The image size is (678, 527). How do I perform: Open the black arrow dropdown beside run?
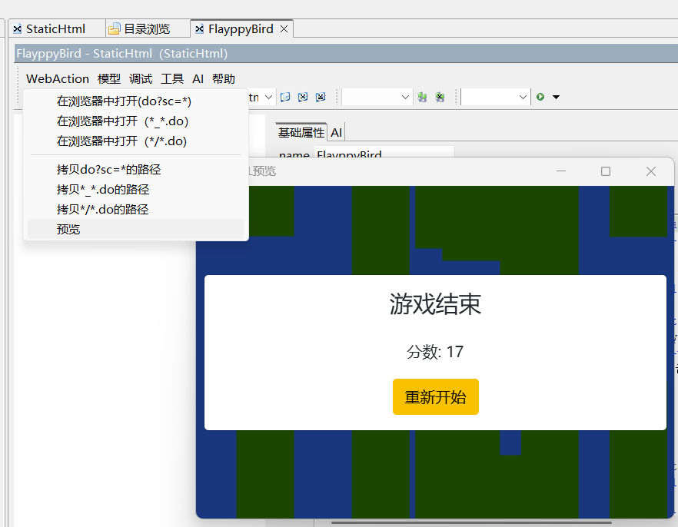[x=556, y=98]
